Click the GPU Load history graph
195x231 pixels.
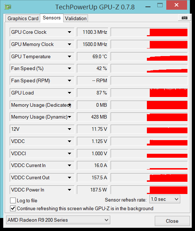pos(149,93)
